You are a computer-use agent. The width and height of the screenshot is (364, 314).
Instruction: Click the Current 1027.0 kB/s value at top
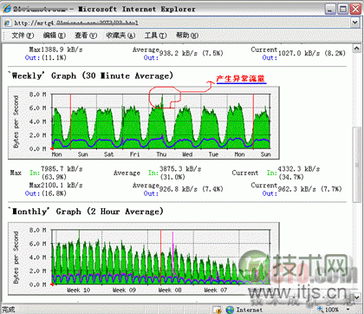point(311,53)
